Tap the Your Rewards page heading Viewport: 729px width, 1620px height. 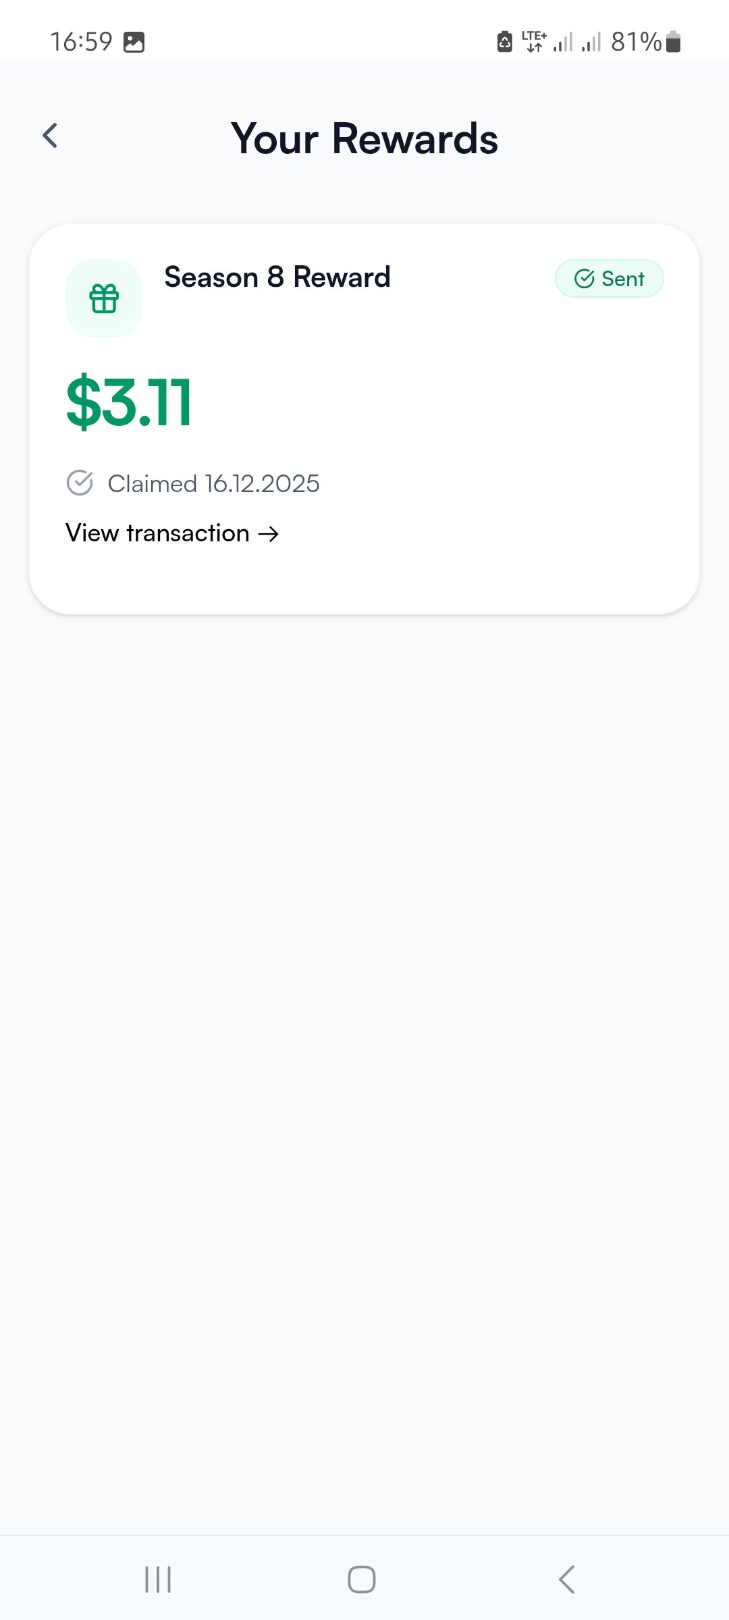coord(364,138)
